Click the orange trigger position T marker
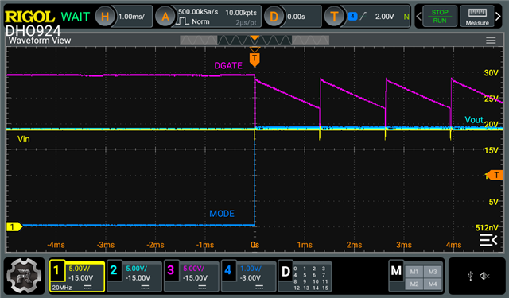The width and height of the screenshot is (509, 298). (x=254, y=60)
